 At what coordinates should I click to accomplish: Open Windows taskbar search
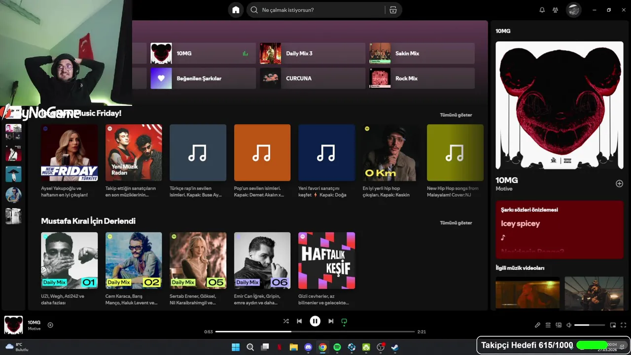[250, 347]
